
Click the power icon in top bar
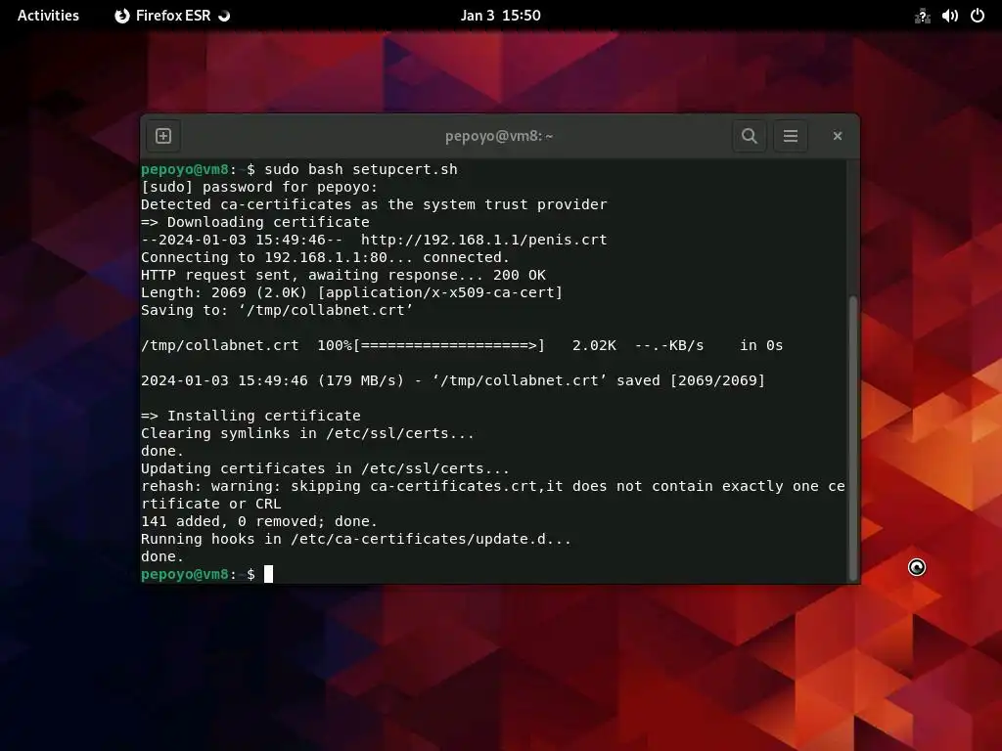(978, 16)
